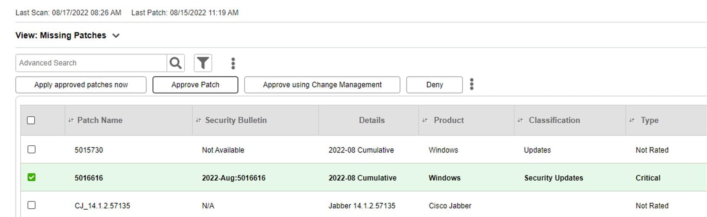Click the Deny button
This screenshot has width=707, height=217.
434,85
